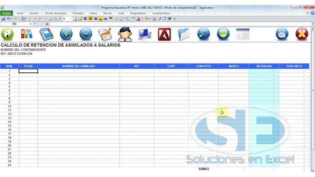315x177 pixels.
Task: Click the font color A icon
Action: (139, 19)
